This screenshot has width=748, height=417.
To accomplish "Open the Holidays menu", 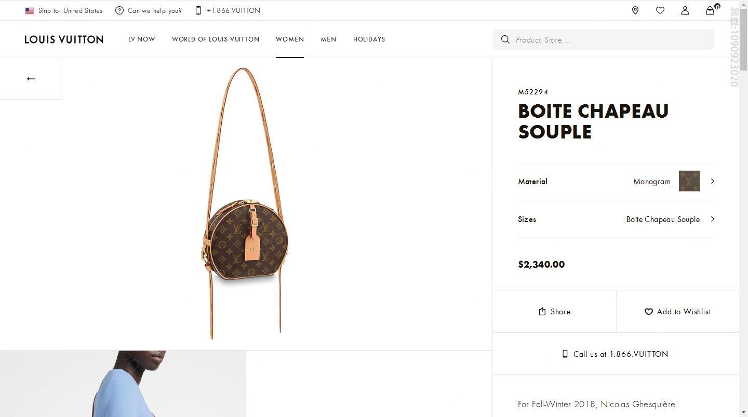I will coord(369,39).
